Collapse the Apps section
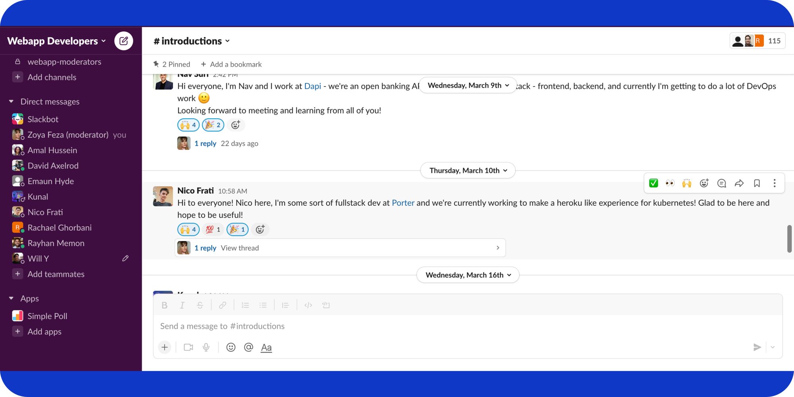The image size is (794, 397). 11,298
